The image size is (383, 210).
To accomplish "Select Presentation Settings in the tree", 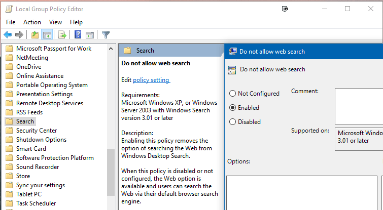I will 44,94.
